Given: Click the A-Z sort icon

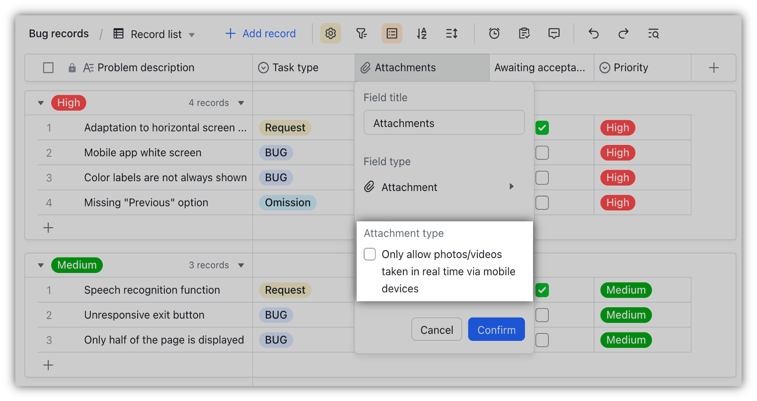Looking at the screenshot, I should [x=422, y=34].
